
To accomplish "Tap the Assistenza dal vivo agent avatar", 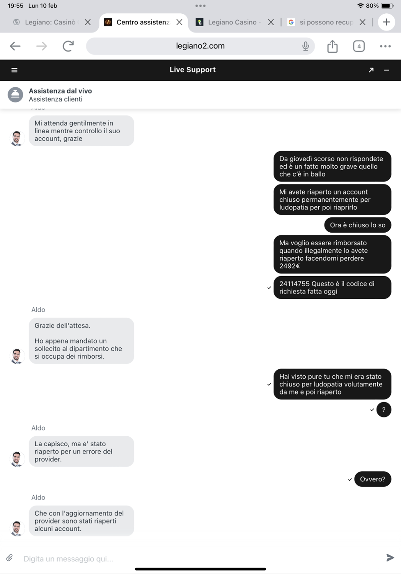I will 15,95.
